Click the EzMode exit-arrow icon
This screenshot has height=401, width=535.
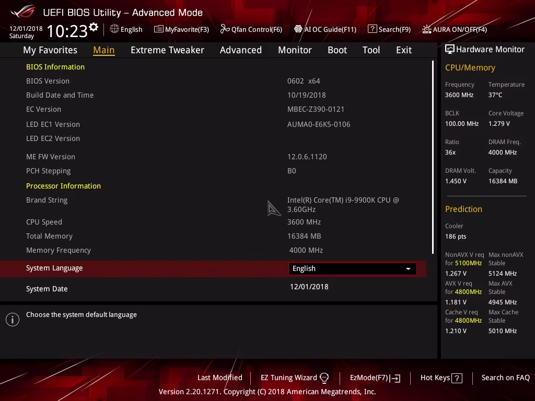[395, 378]
